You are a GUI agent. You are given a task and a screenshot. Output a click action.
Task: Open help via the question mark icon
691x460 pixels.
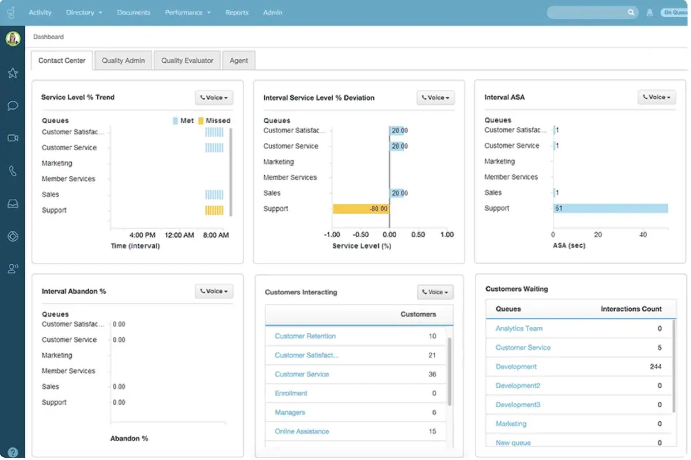tap(13, 451)
